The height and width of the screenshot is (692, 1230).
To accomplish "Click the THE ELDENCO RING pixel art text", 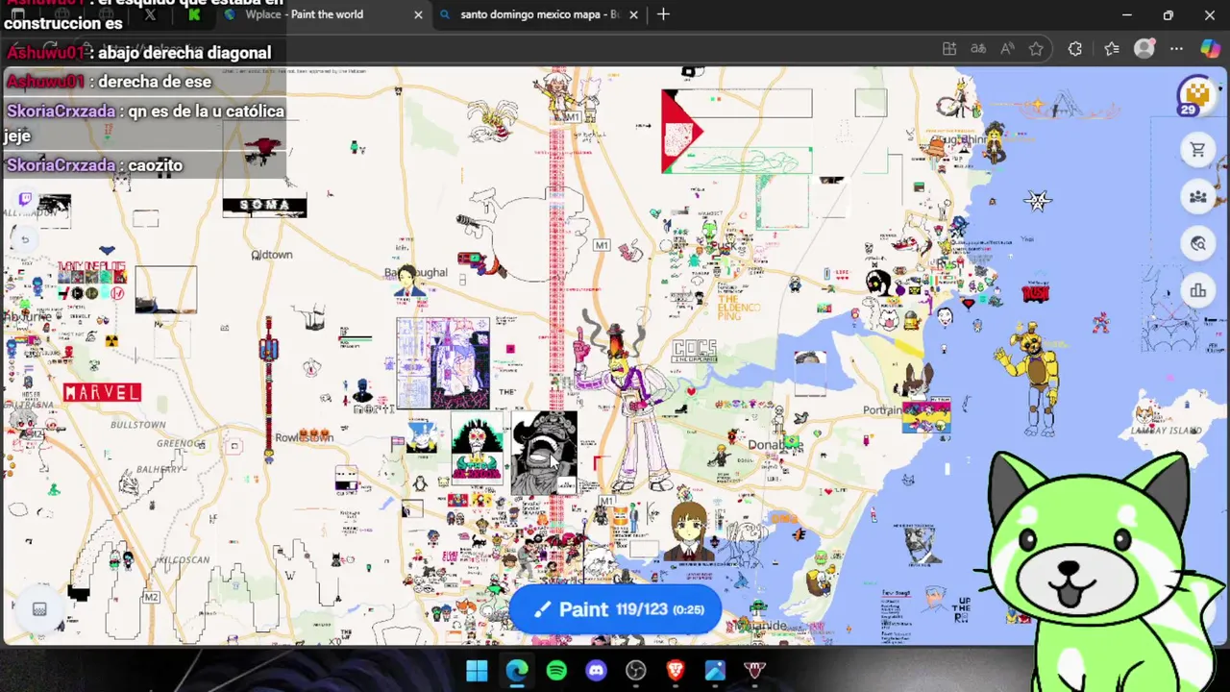I will 739,308.
